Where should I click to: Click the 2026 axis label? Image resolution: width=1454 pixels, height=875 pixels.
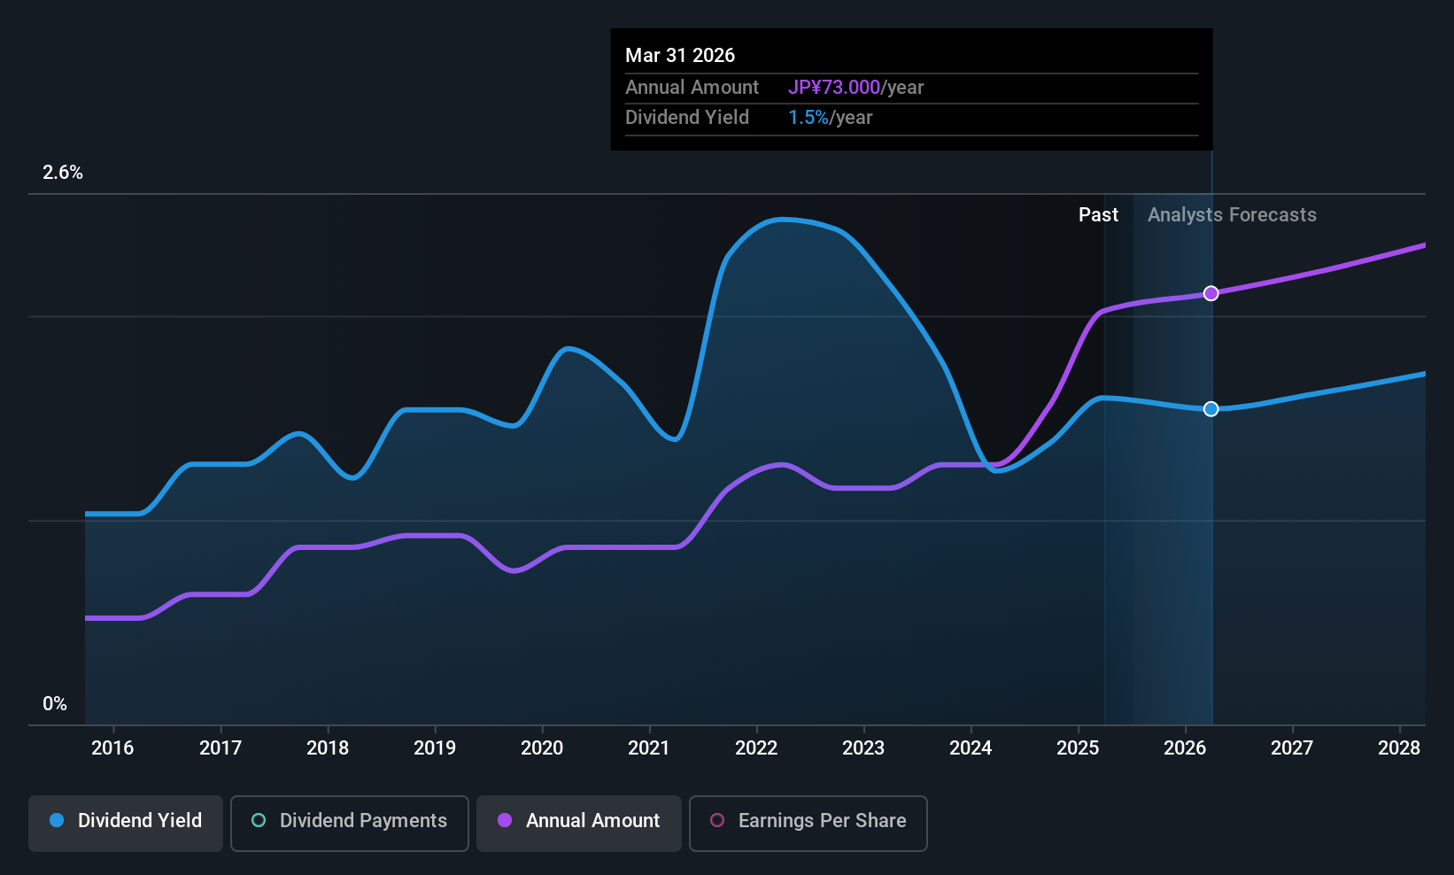1185,747
